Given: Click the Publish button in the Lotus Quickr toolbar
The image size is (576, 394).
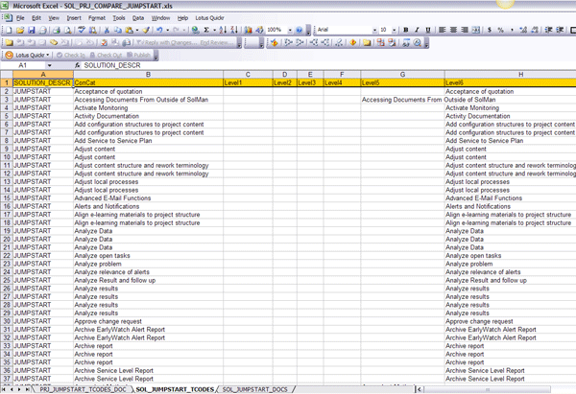Looking at the screenshot, I should point(138,55).
